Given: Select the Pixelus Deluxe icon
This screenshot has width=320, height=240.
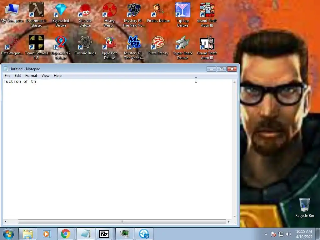Looking at the screenshot, I should click(158, 10).
